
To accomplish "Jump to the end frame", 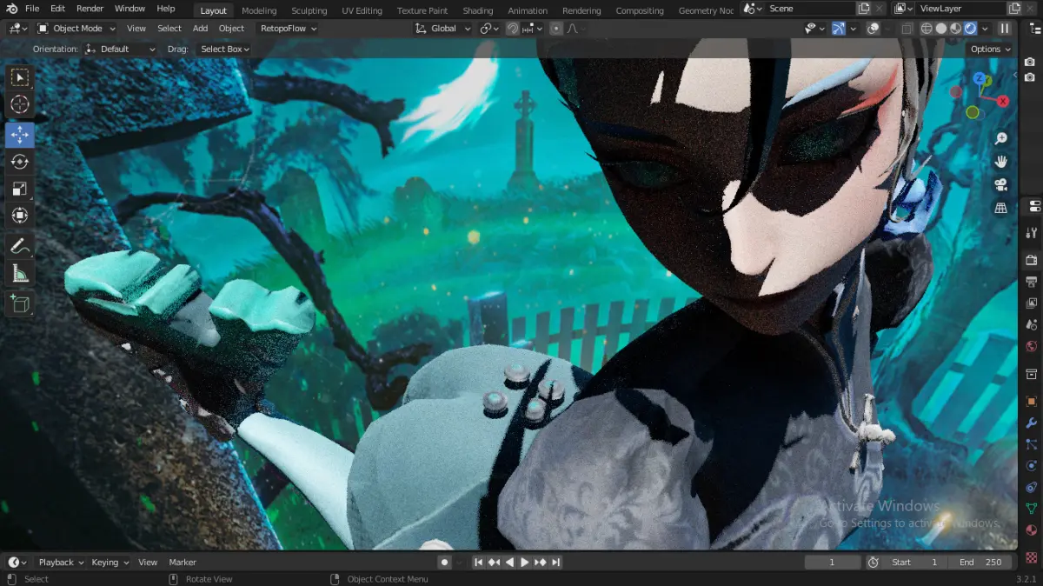I will 555,562.
